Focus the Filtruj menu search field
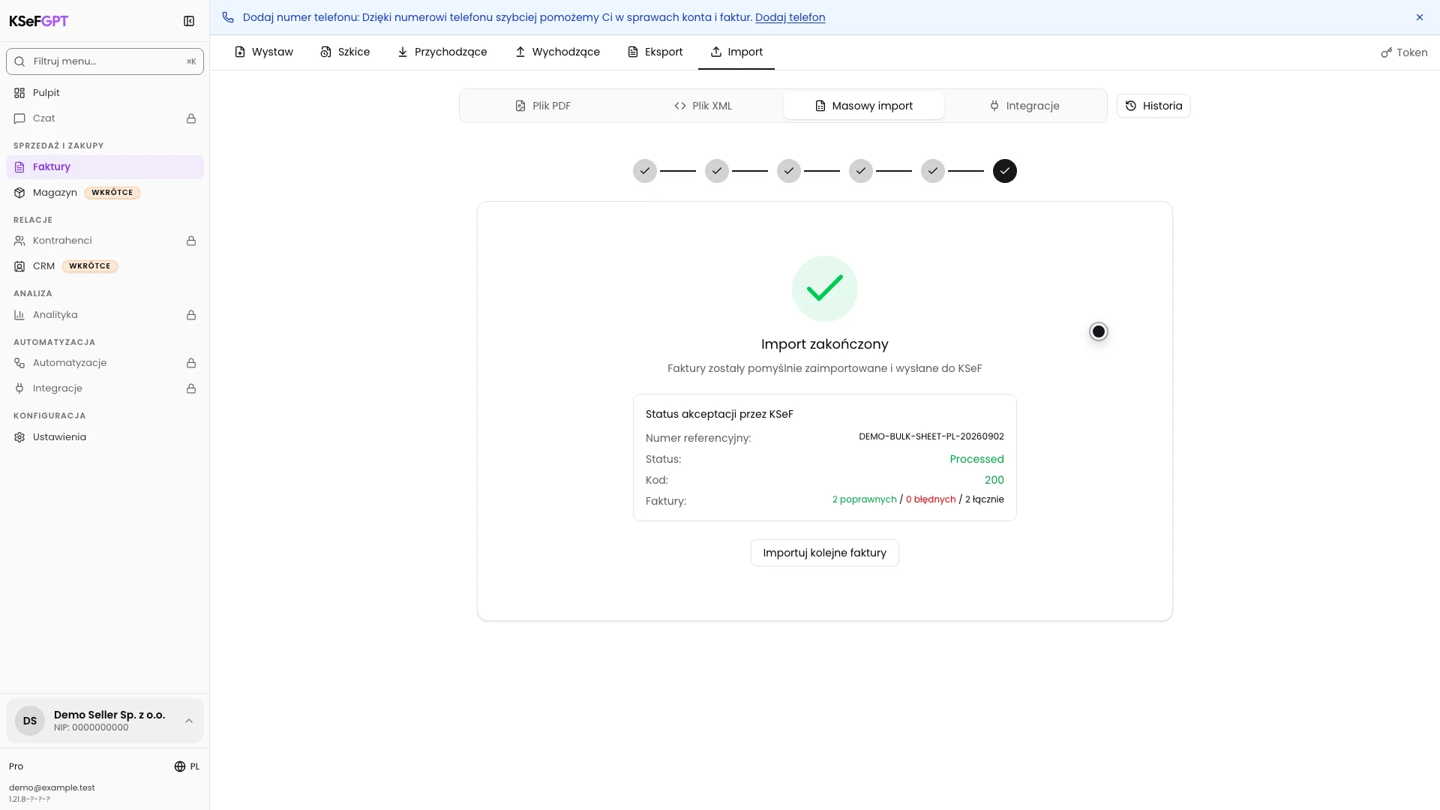The image size is (1440, 810). coord(105,61)
